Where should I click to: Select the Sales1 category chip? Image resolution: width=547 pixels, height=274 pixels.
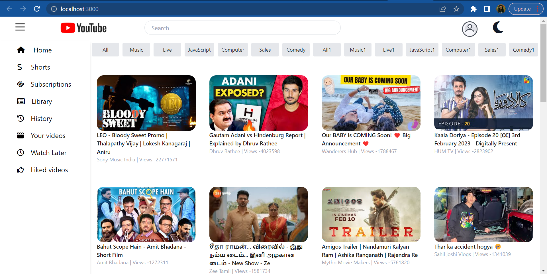492,50
